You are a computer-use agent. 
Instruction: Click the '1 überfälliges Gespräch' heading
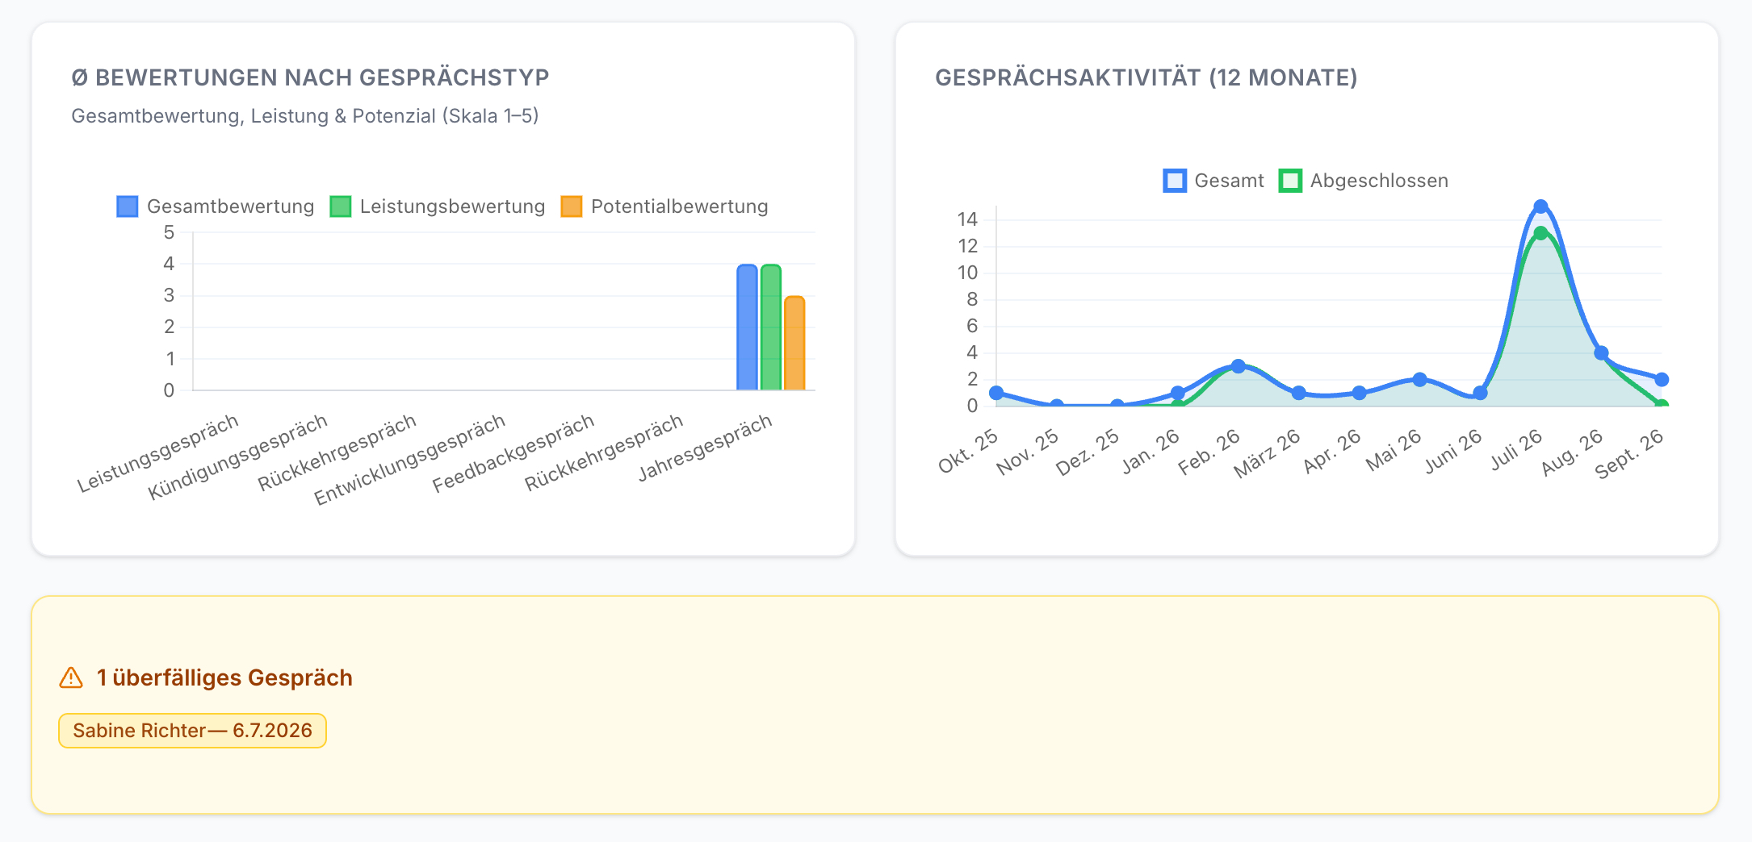[224, 677]
